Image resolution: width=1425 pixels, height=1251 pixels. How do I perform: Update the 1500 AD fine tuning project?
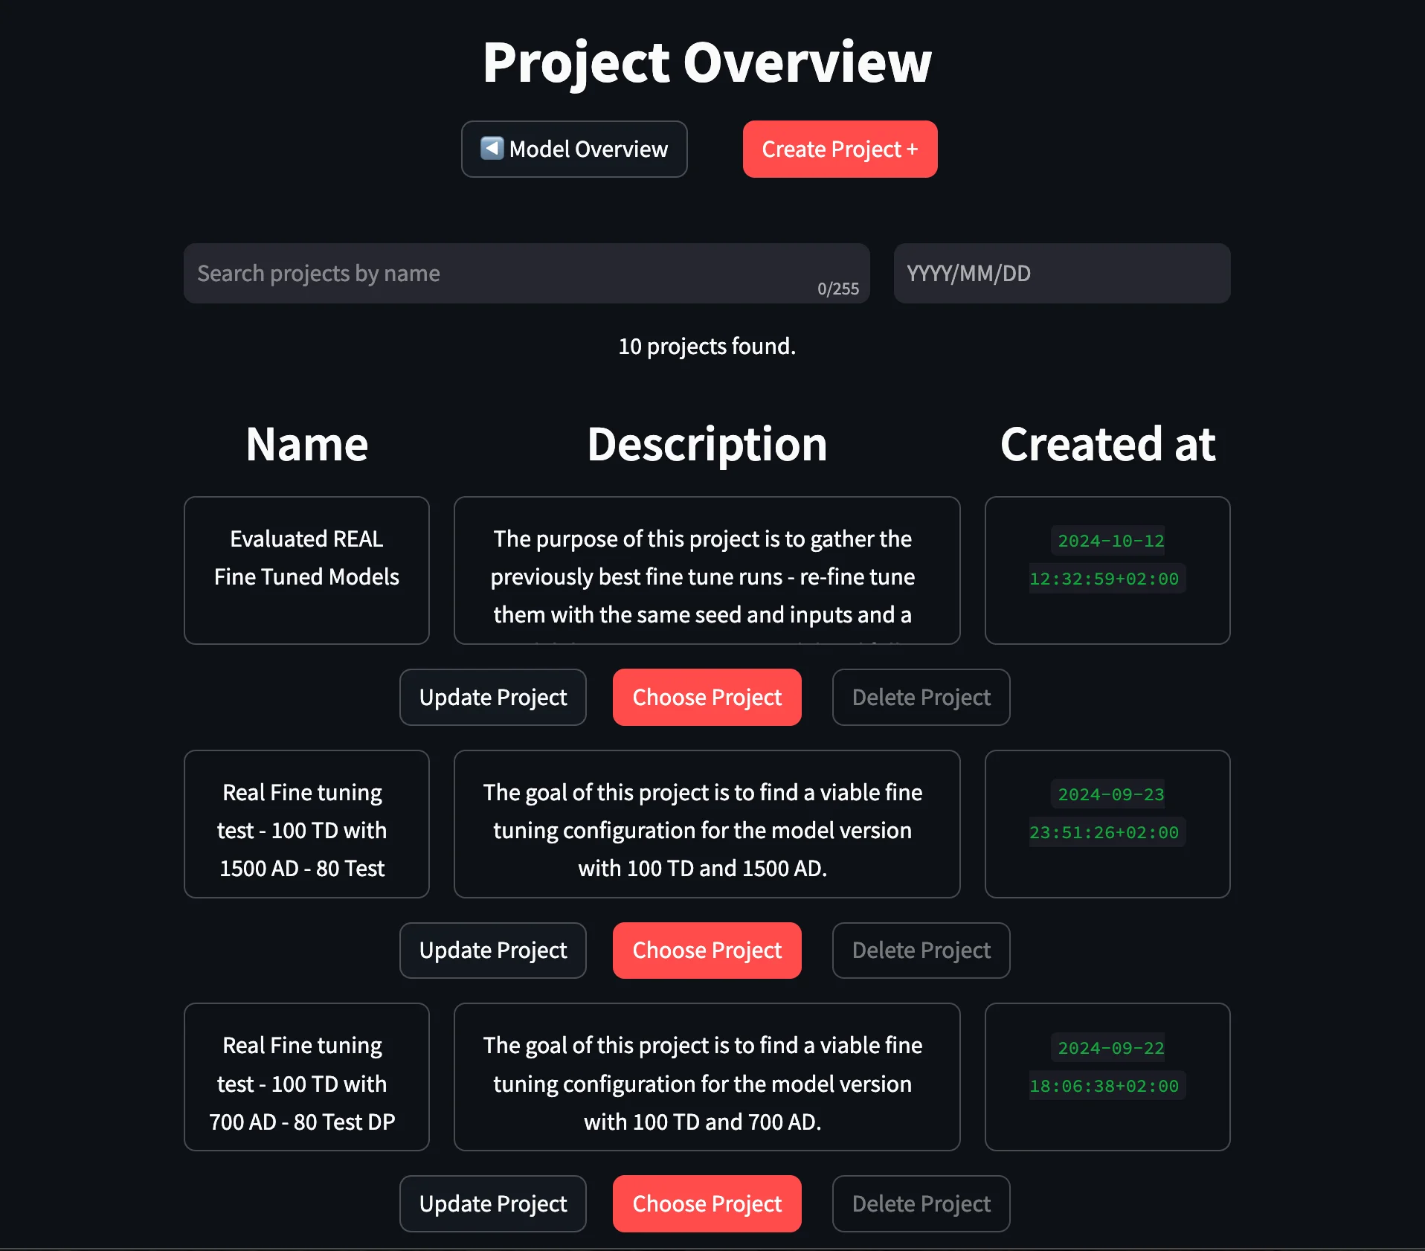click(x=492, y=950)
